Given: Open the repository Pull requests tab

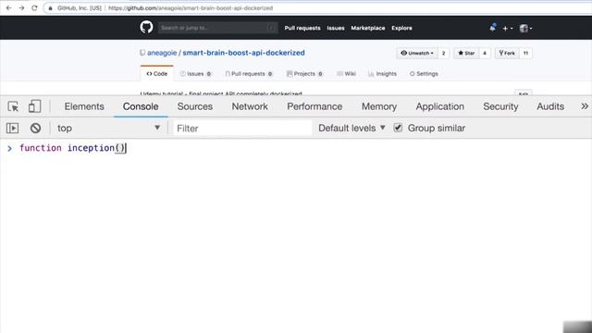Looking at the screenshot, I should tap(249, 74).
